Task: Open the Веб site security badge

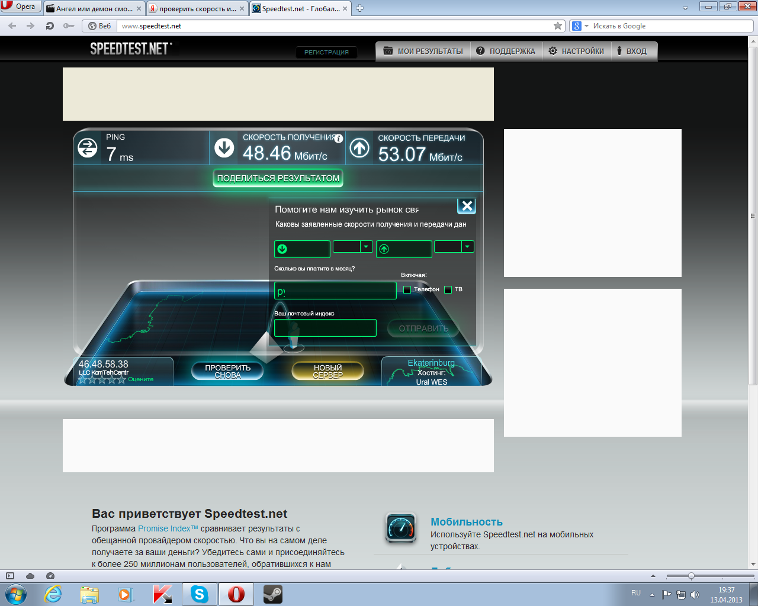Action: coord(99,26)
